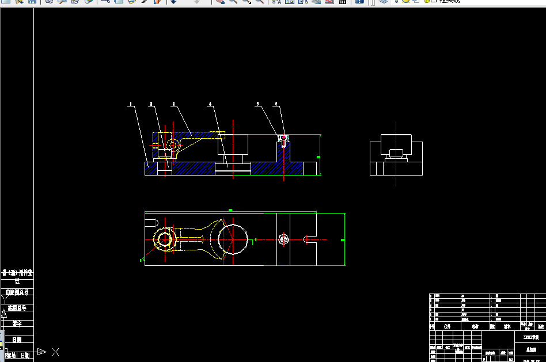Toggle the layer freeze sun icon
The width and height of the screenshot is (546, 362).
(x=405, y=1)
